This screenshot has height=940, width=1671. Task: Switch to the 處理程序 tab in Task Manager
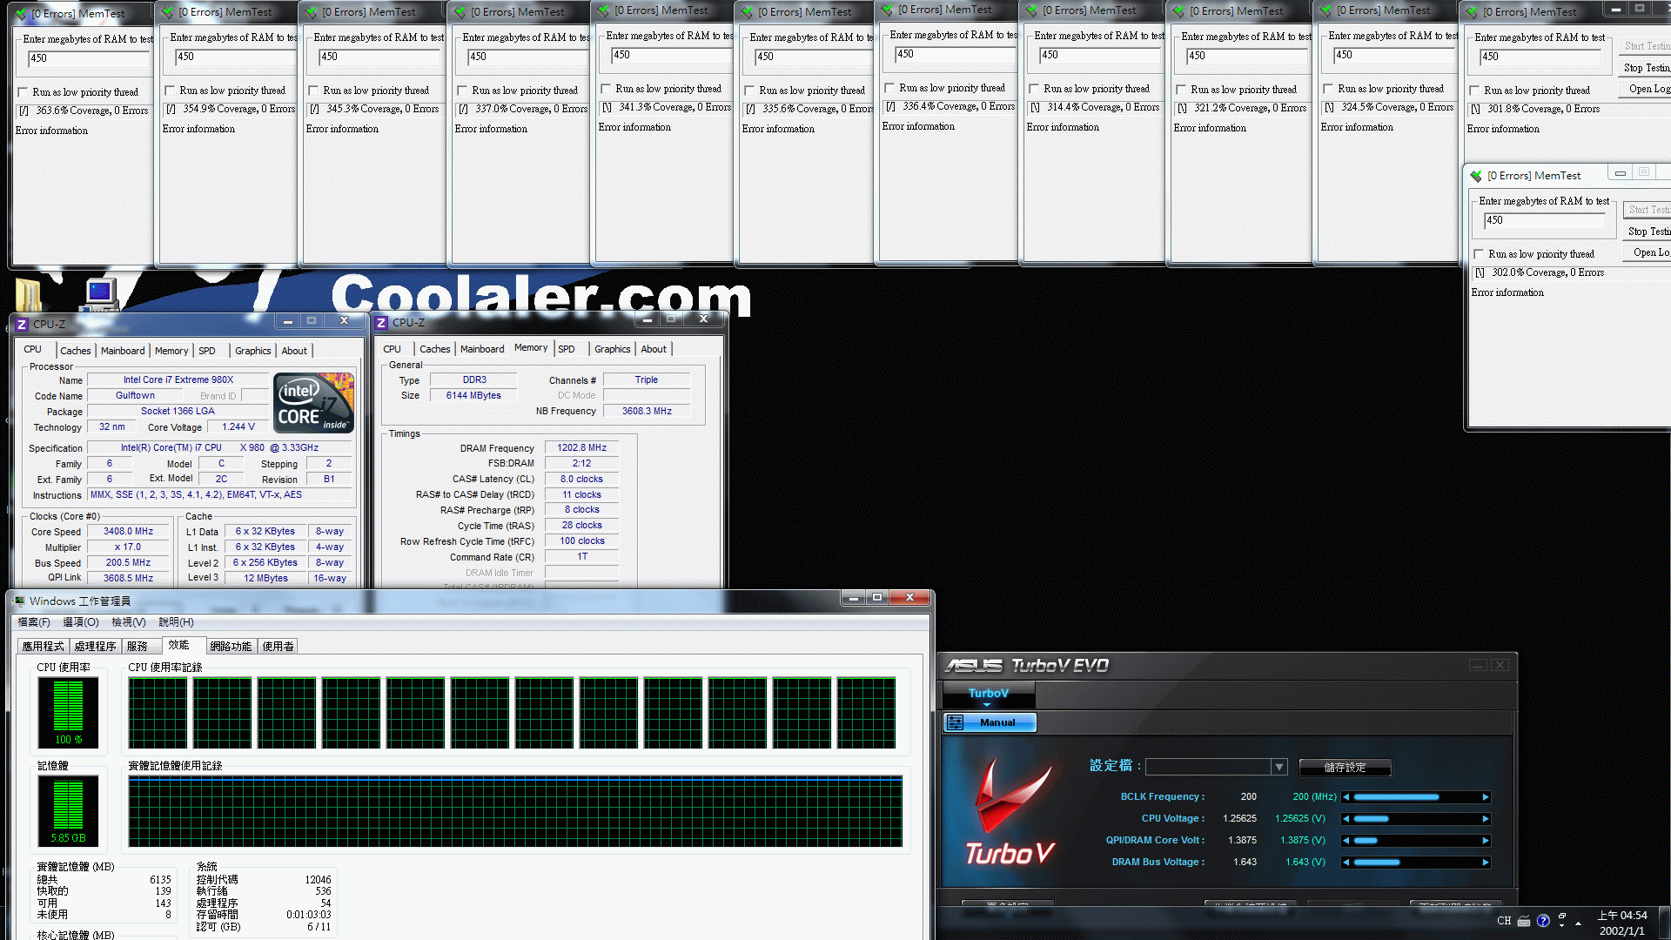(x=95, y=647)
